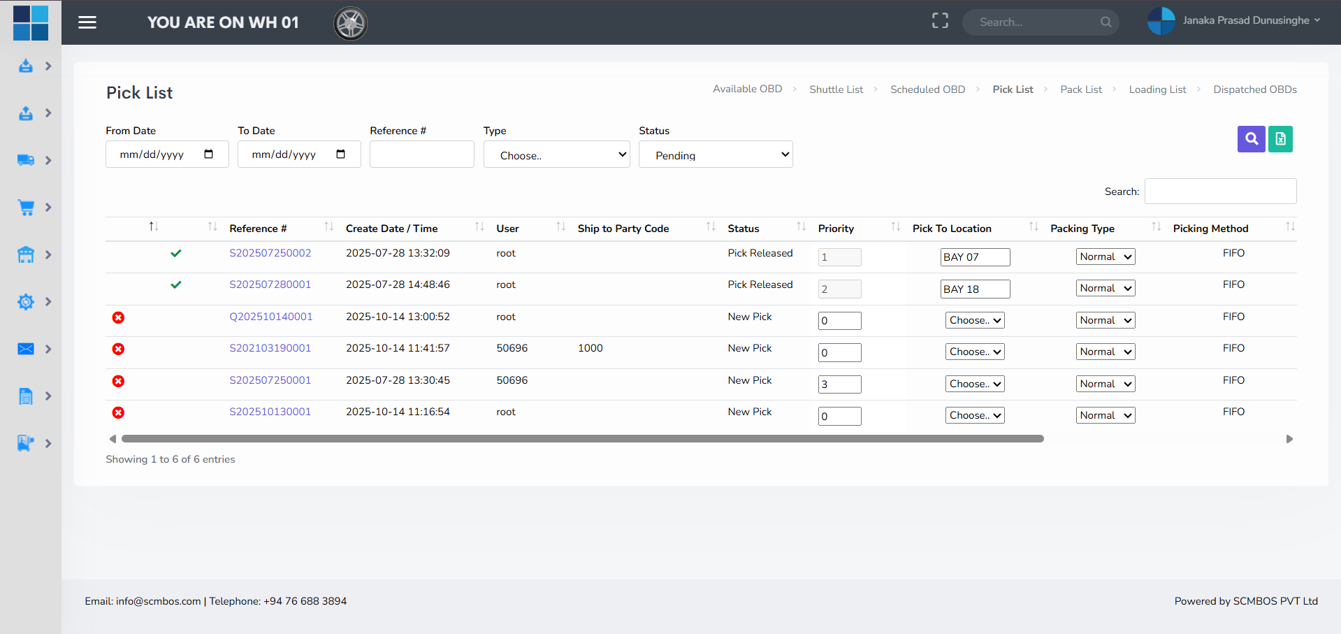
Task: Click the purple search filter button
Action: click(x=1251, y=139)
